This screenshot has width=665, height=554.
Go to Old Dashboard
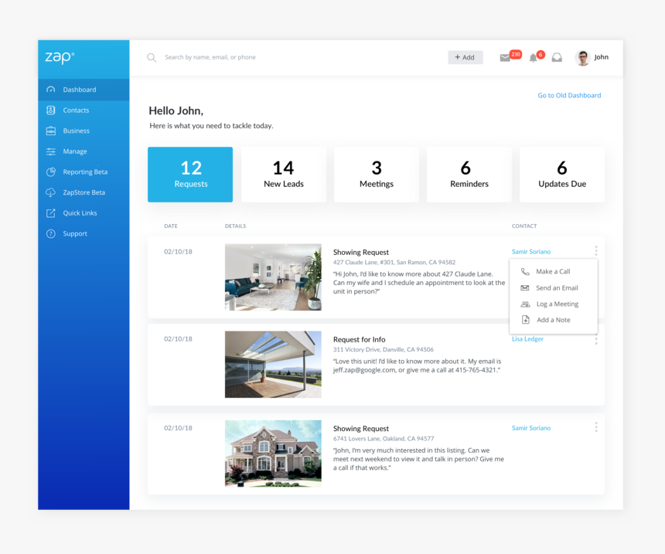click(x=569, y=95)
